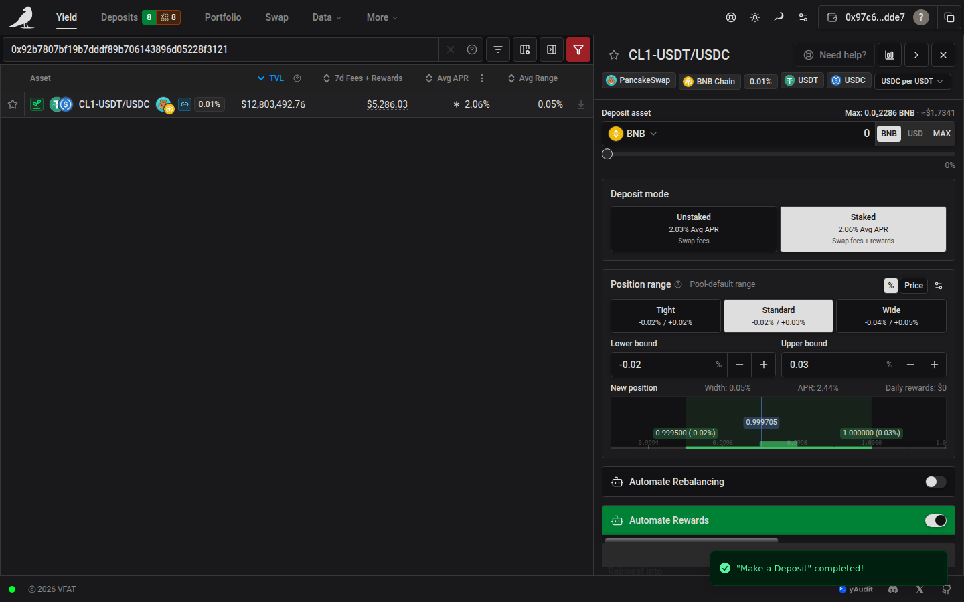Open the sort options icon
This screenshot has width=964, height=602.
pos(498,49)
